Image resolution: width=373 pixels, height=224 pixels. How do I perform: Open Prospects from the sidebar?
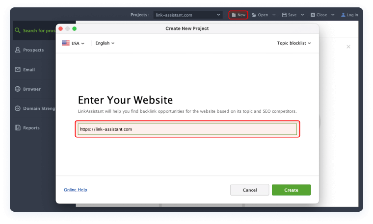pyautogui.click(x=33, y=50)
